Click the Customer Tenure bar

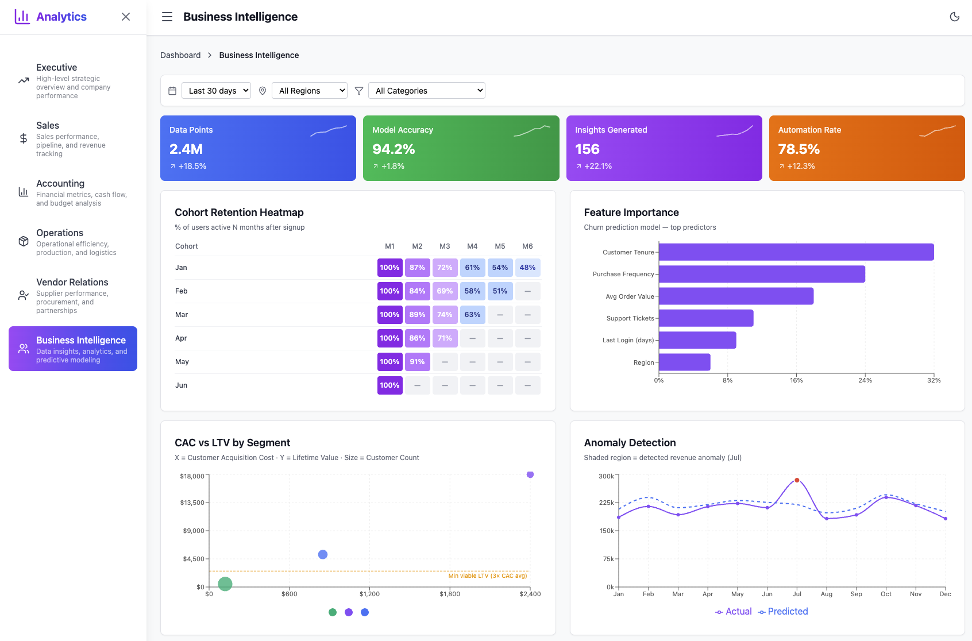796,252
